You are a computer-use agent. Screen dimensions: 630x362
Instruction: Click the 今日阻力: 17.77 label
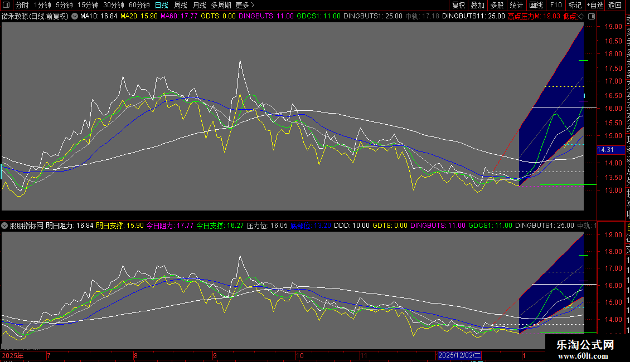click(x=170, y=226)
